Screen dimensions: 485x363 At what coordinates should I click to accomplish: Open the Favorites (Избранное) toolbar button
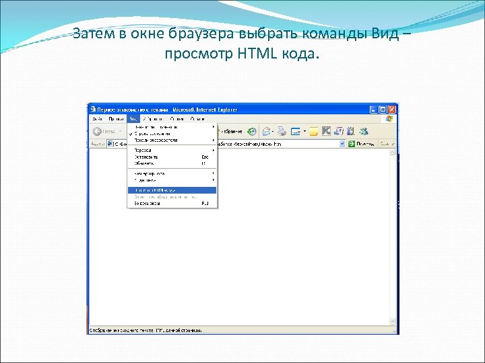[230, 131]
